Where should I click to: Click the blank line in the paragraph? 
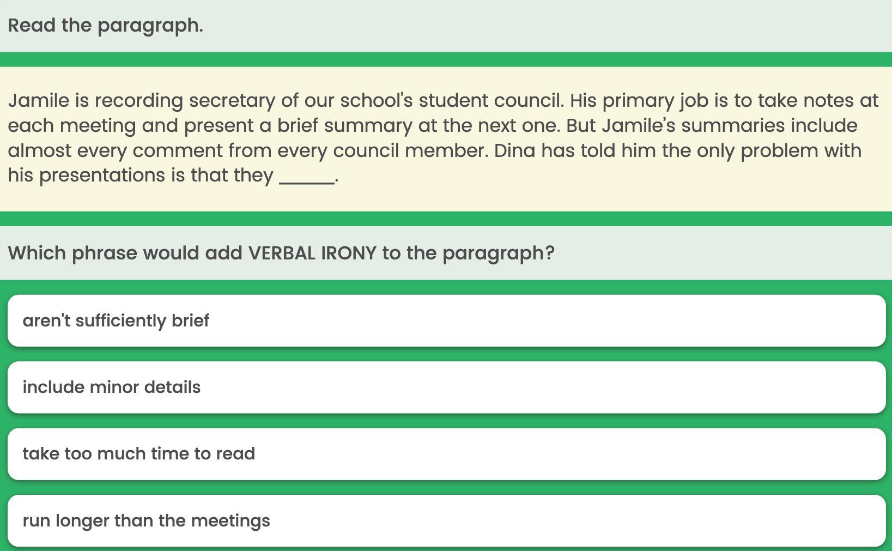[306, 178]
